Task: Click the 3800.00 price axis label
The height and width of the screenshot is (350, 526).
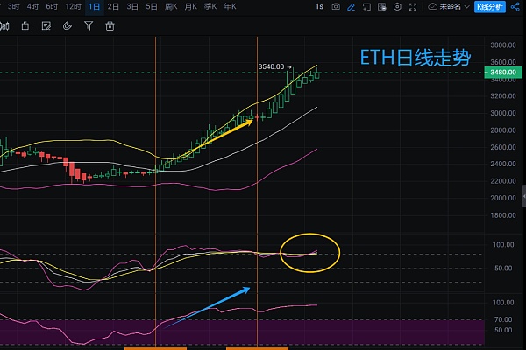Action: [503, 45]
